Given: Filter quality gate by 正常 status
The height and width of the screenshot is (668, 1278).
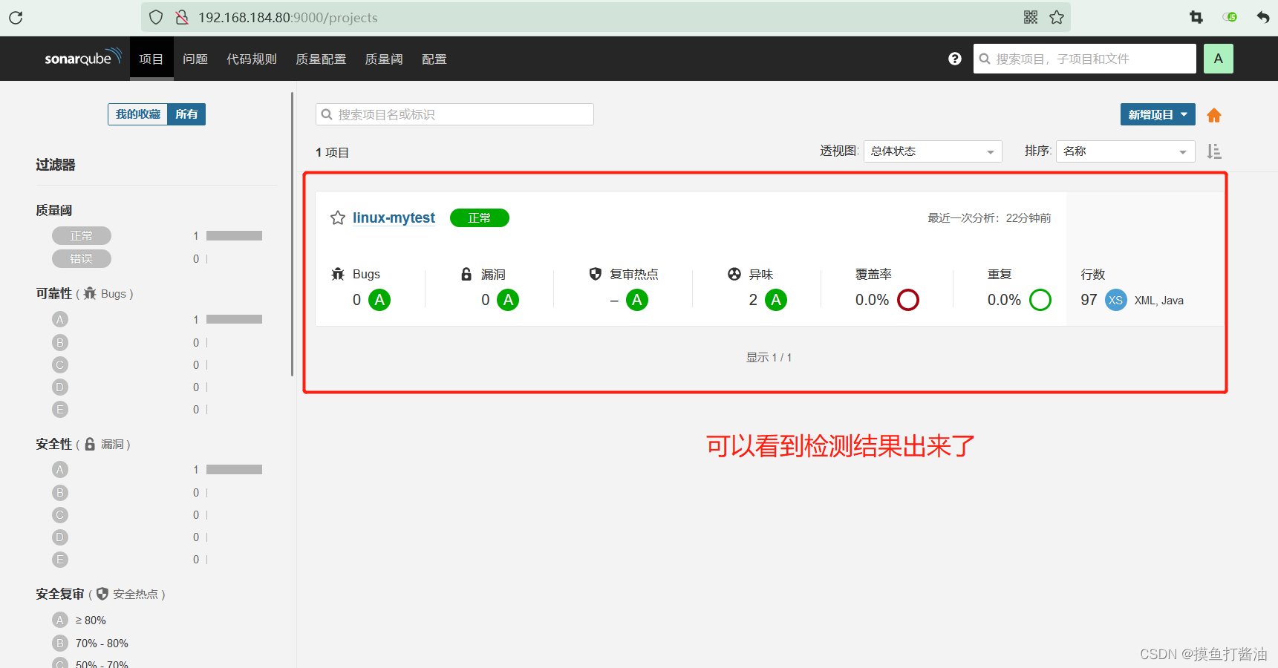Looking at the screenshot, I should (x=82, y=236).
